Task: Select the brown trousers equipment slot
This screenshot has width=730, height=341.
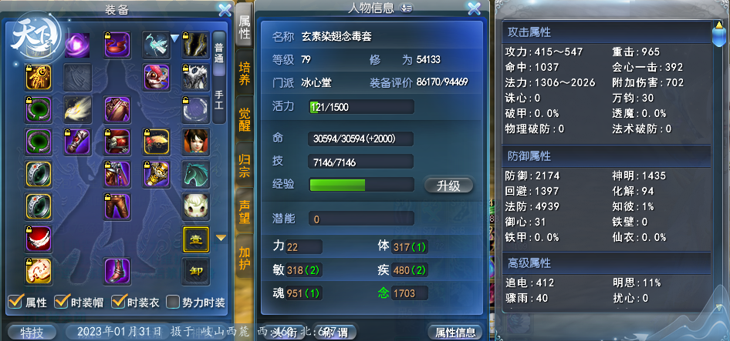Action: (117, 207)
